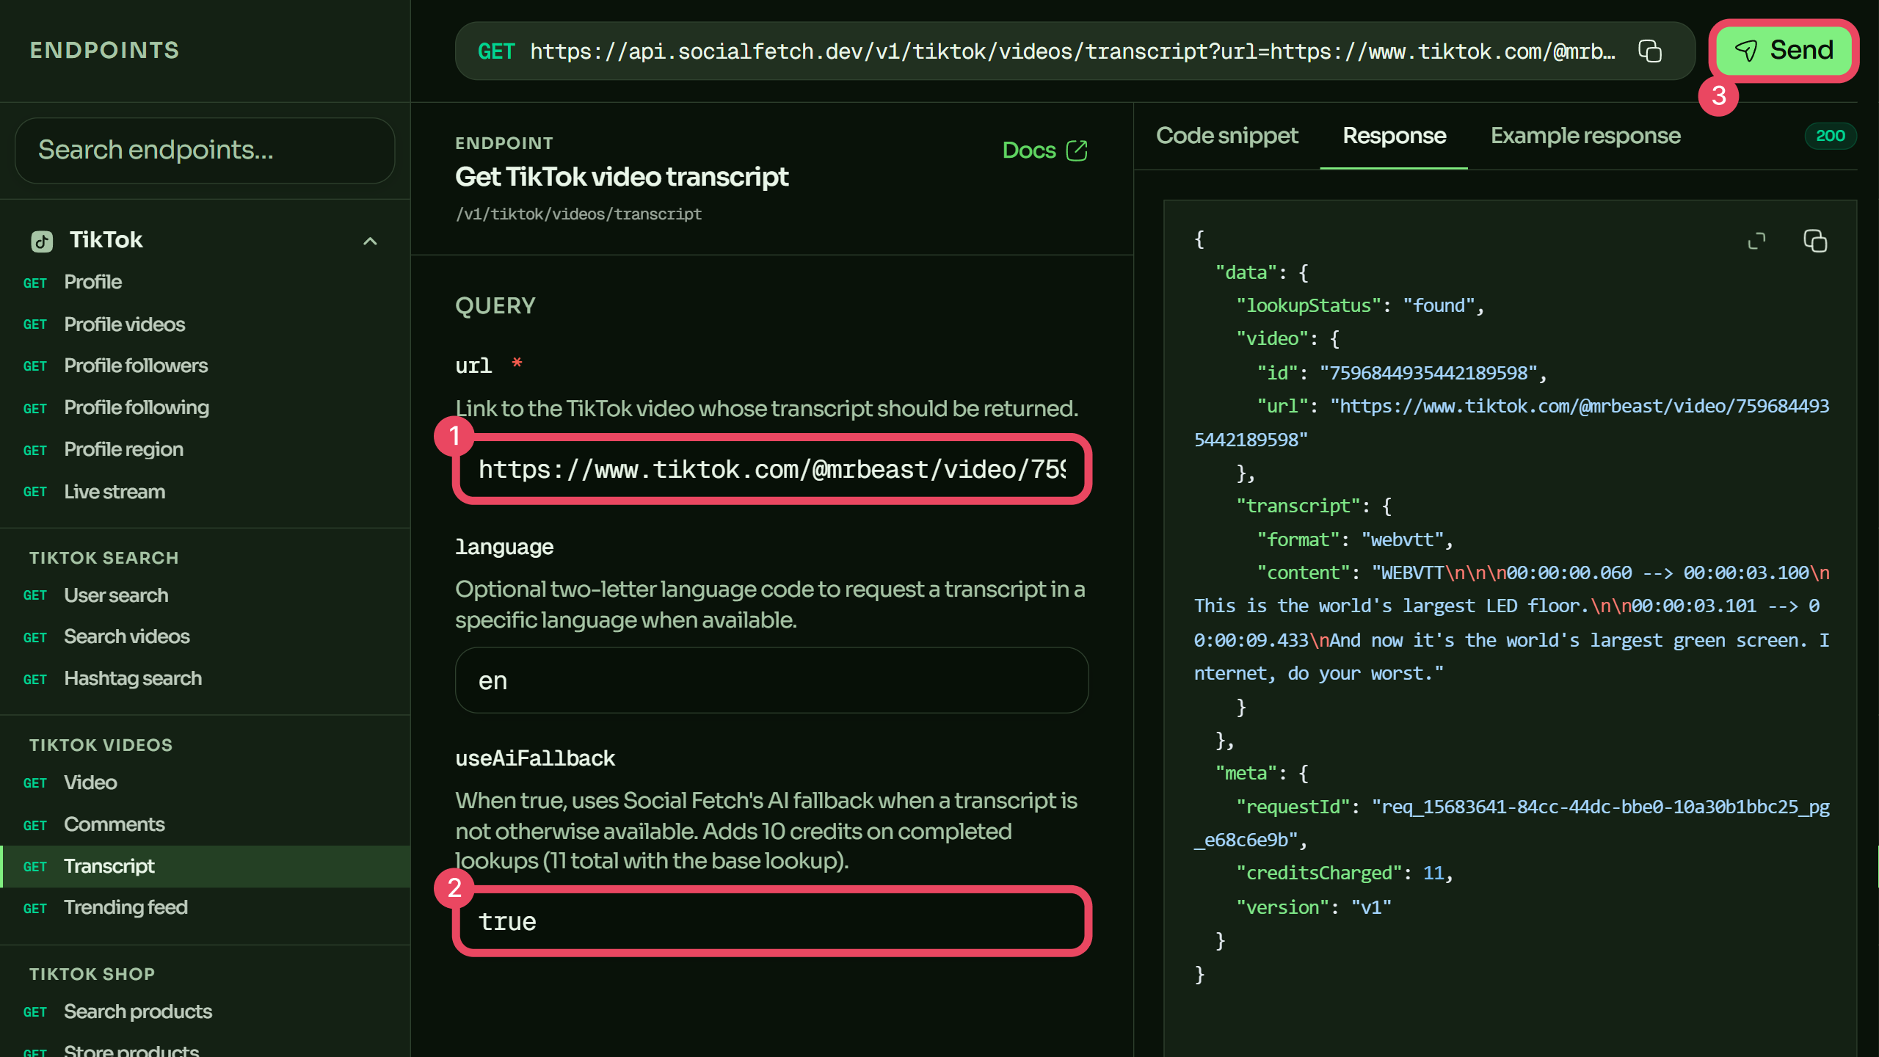Open the Profile followers endpoint
This screenshot has height=1057, width=1879.
(205, 366)
